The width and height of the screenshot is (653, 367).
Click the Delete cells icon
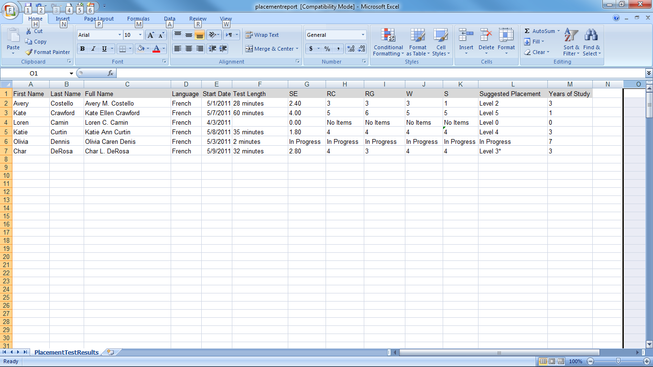point(486,35)
